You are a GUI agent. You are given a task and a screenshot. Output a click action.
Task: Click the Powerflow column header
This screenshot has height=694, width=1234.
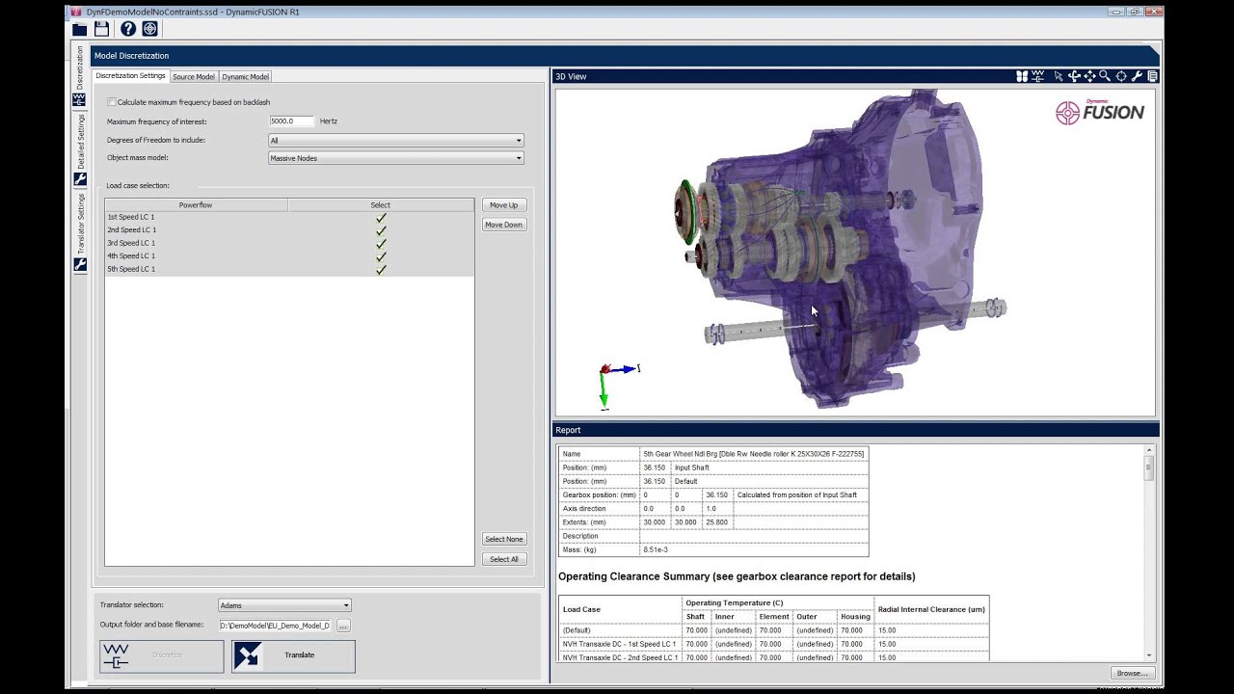(197, 204)
